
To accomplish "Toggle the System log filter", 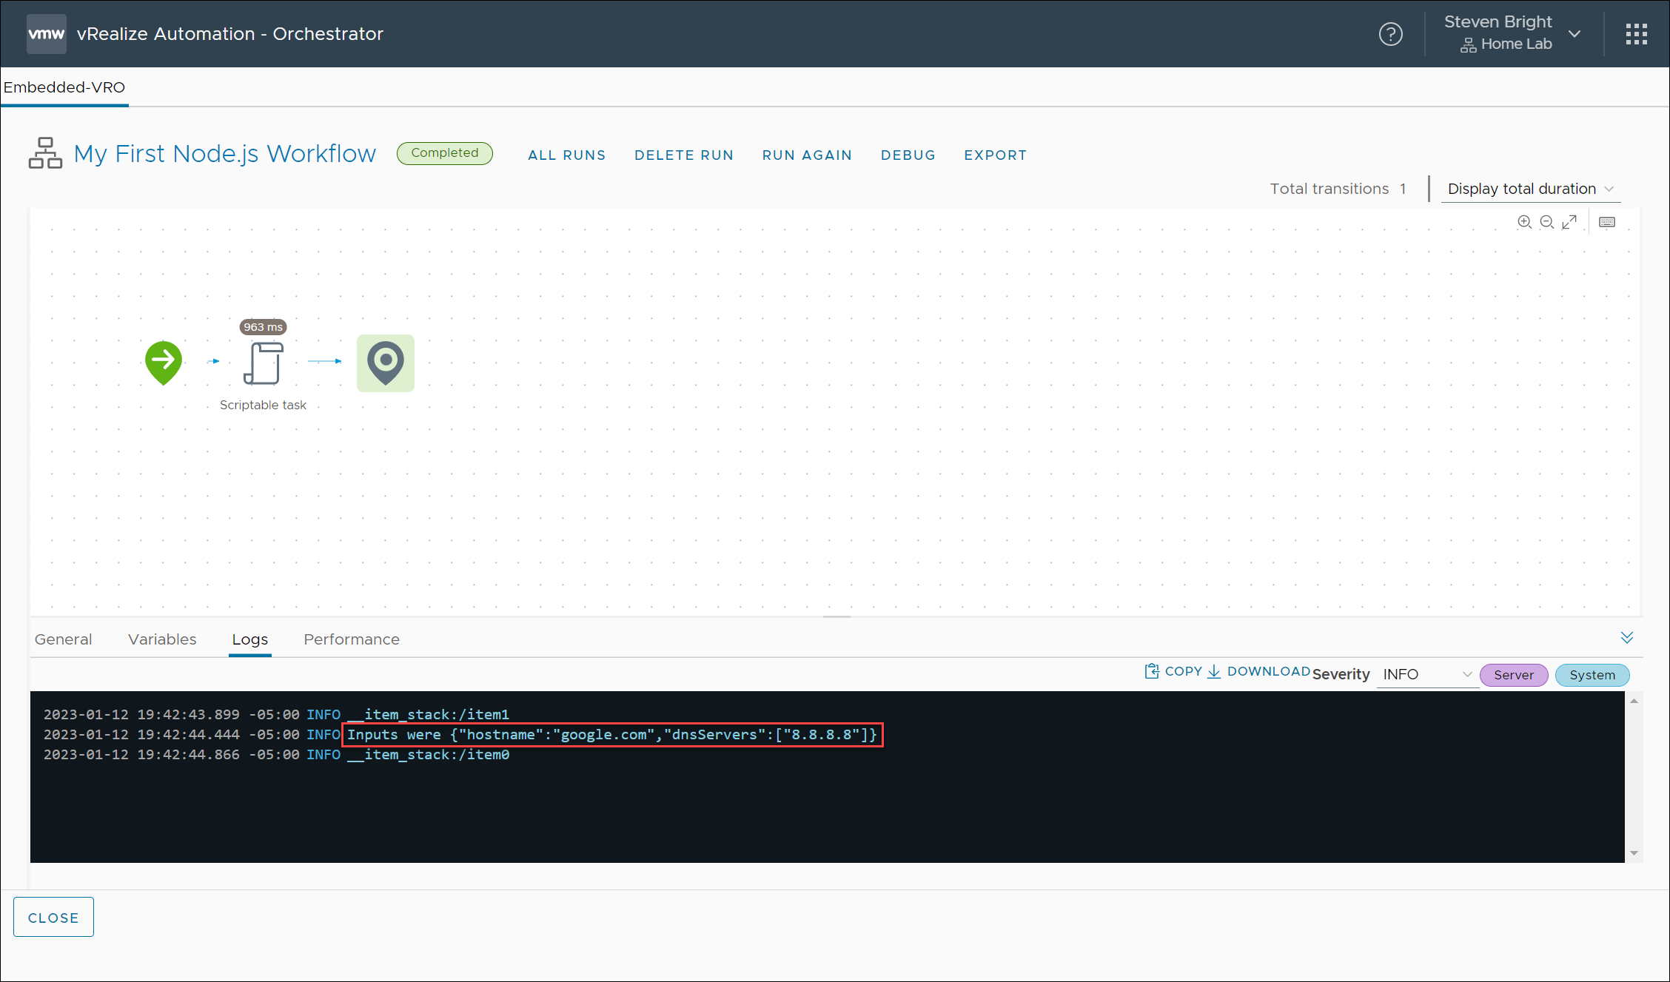I will click(x=1592, y=675).
